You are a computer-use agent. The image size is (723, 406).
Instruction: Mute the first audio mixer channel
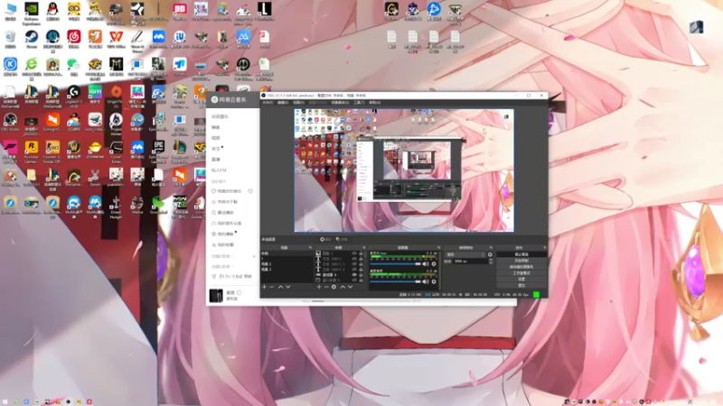426,263
